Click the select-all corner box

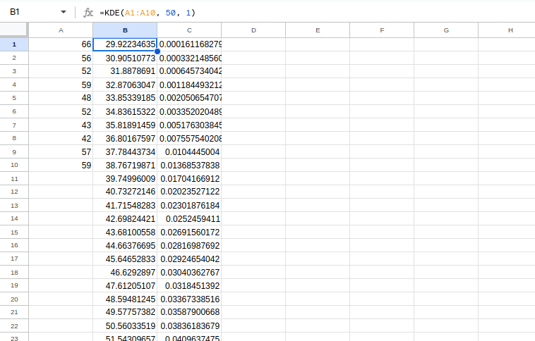click(13, 30)
